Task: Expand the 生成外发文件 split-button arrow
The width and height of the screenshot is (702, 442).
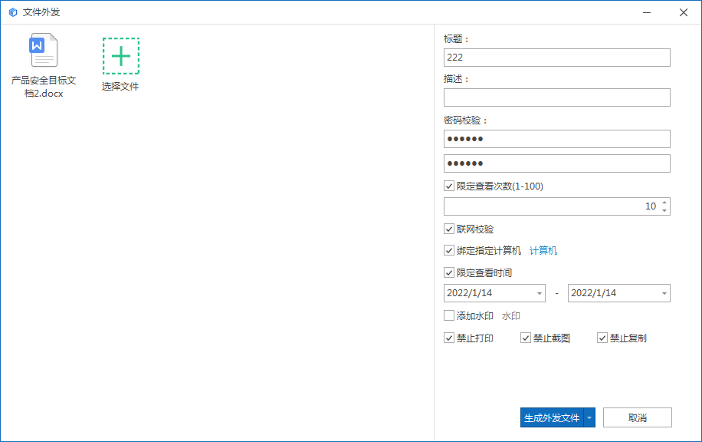Action: coord(589,417)
